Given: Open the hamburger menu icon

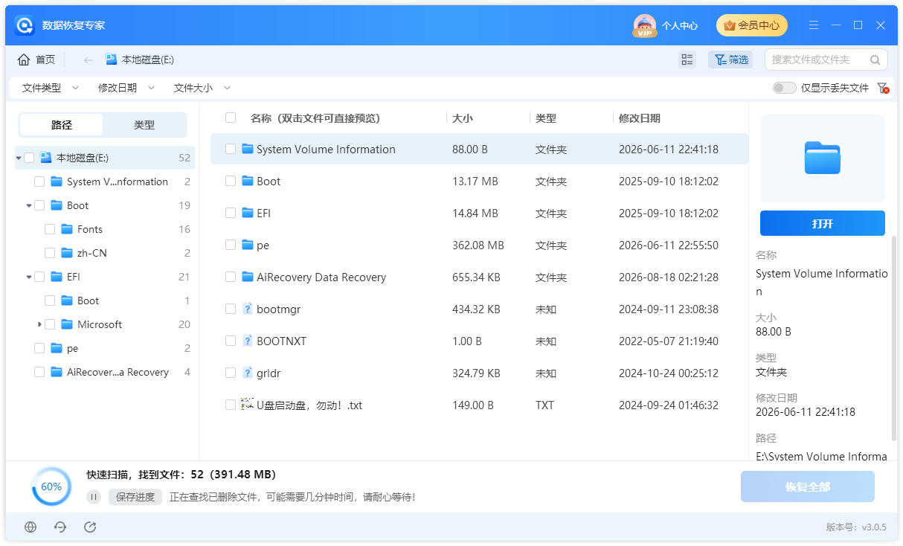Looking at the screenshot, I should pos(814,25).
